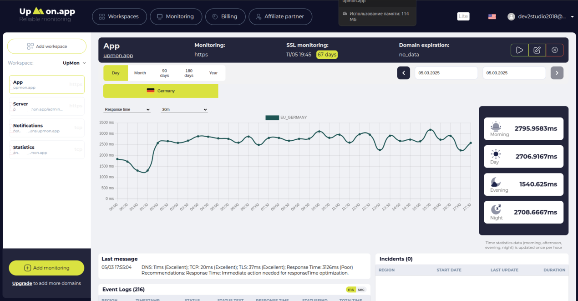Click the Add monitoring button
This screenshot has width=578, height=301.
(x=46, y=268)
